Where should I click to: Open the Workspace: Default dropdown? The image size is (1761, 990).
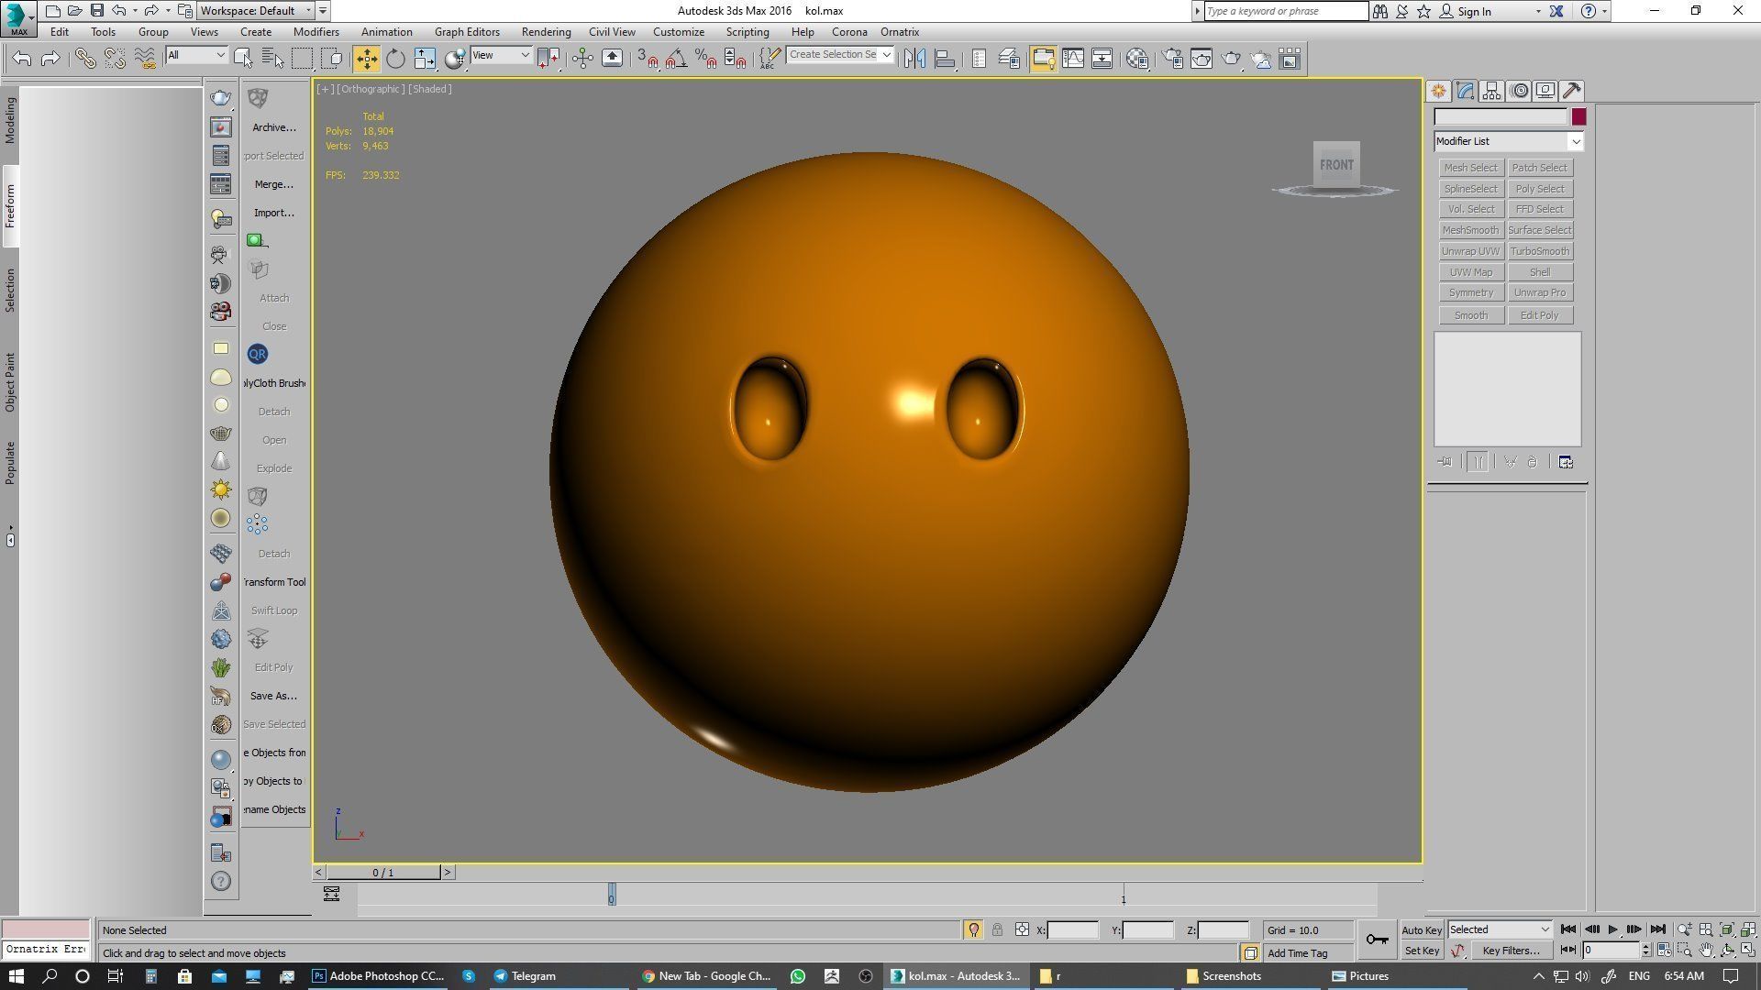click(256, 11)
